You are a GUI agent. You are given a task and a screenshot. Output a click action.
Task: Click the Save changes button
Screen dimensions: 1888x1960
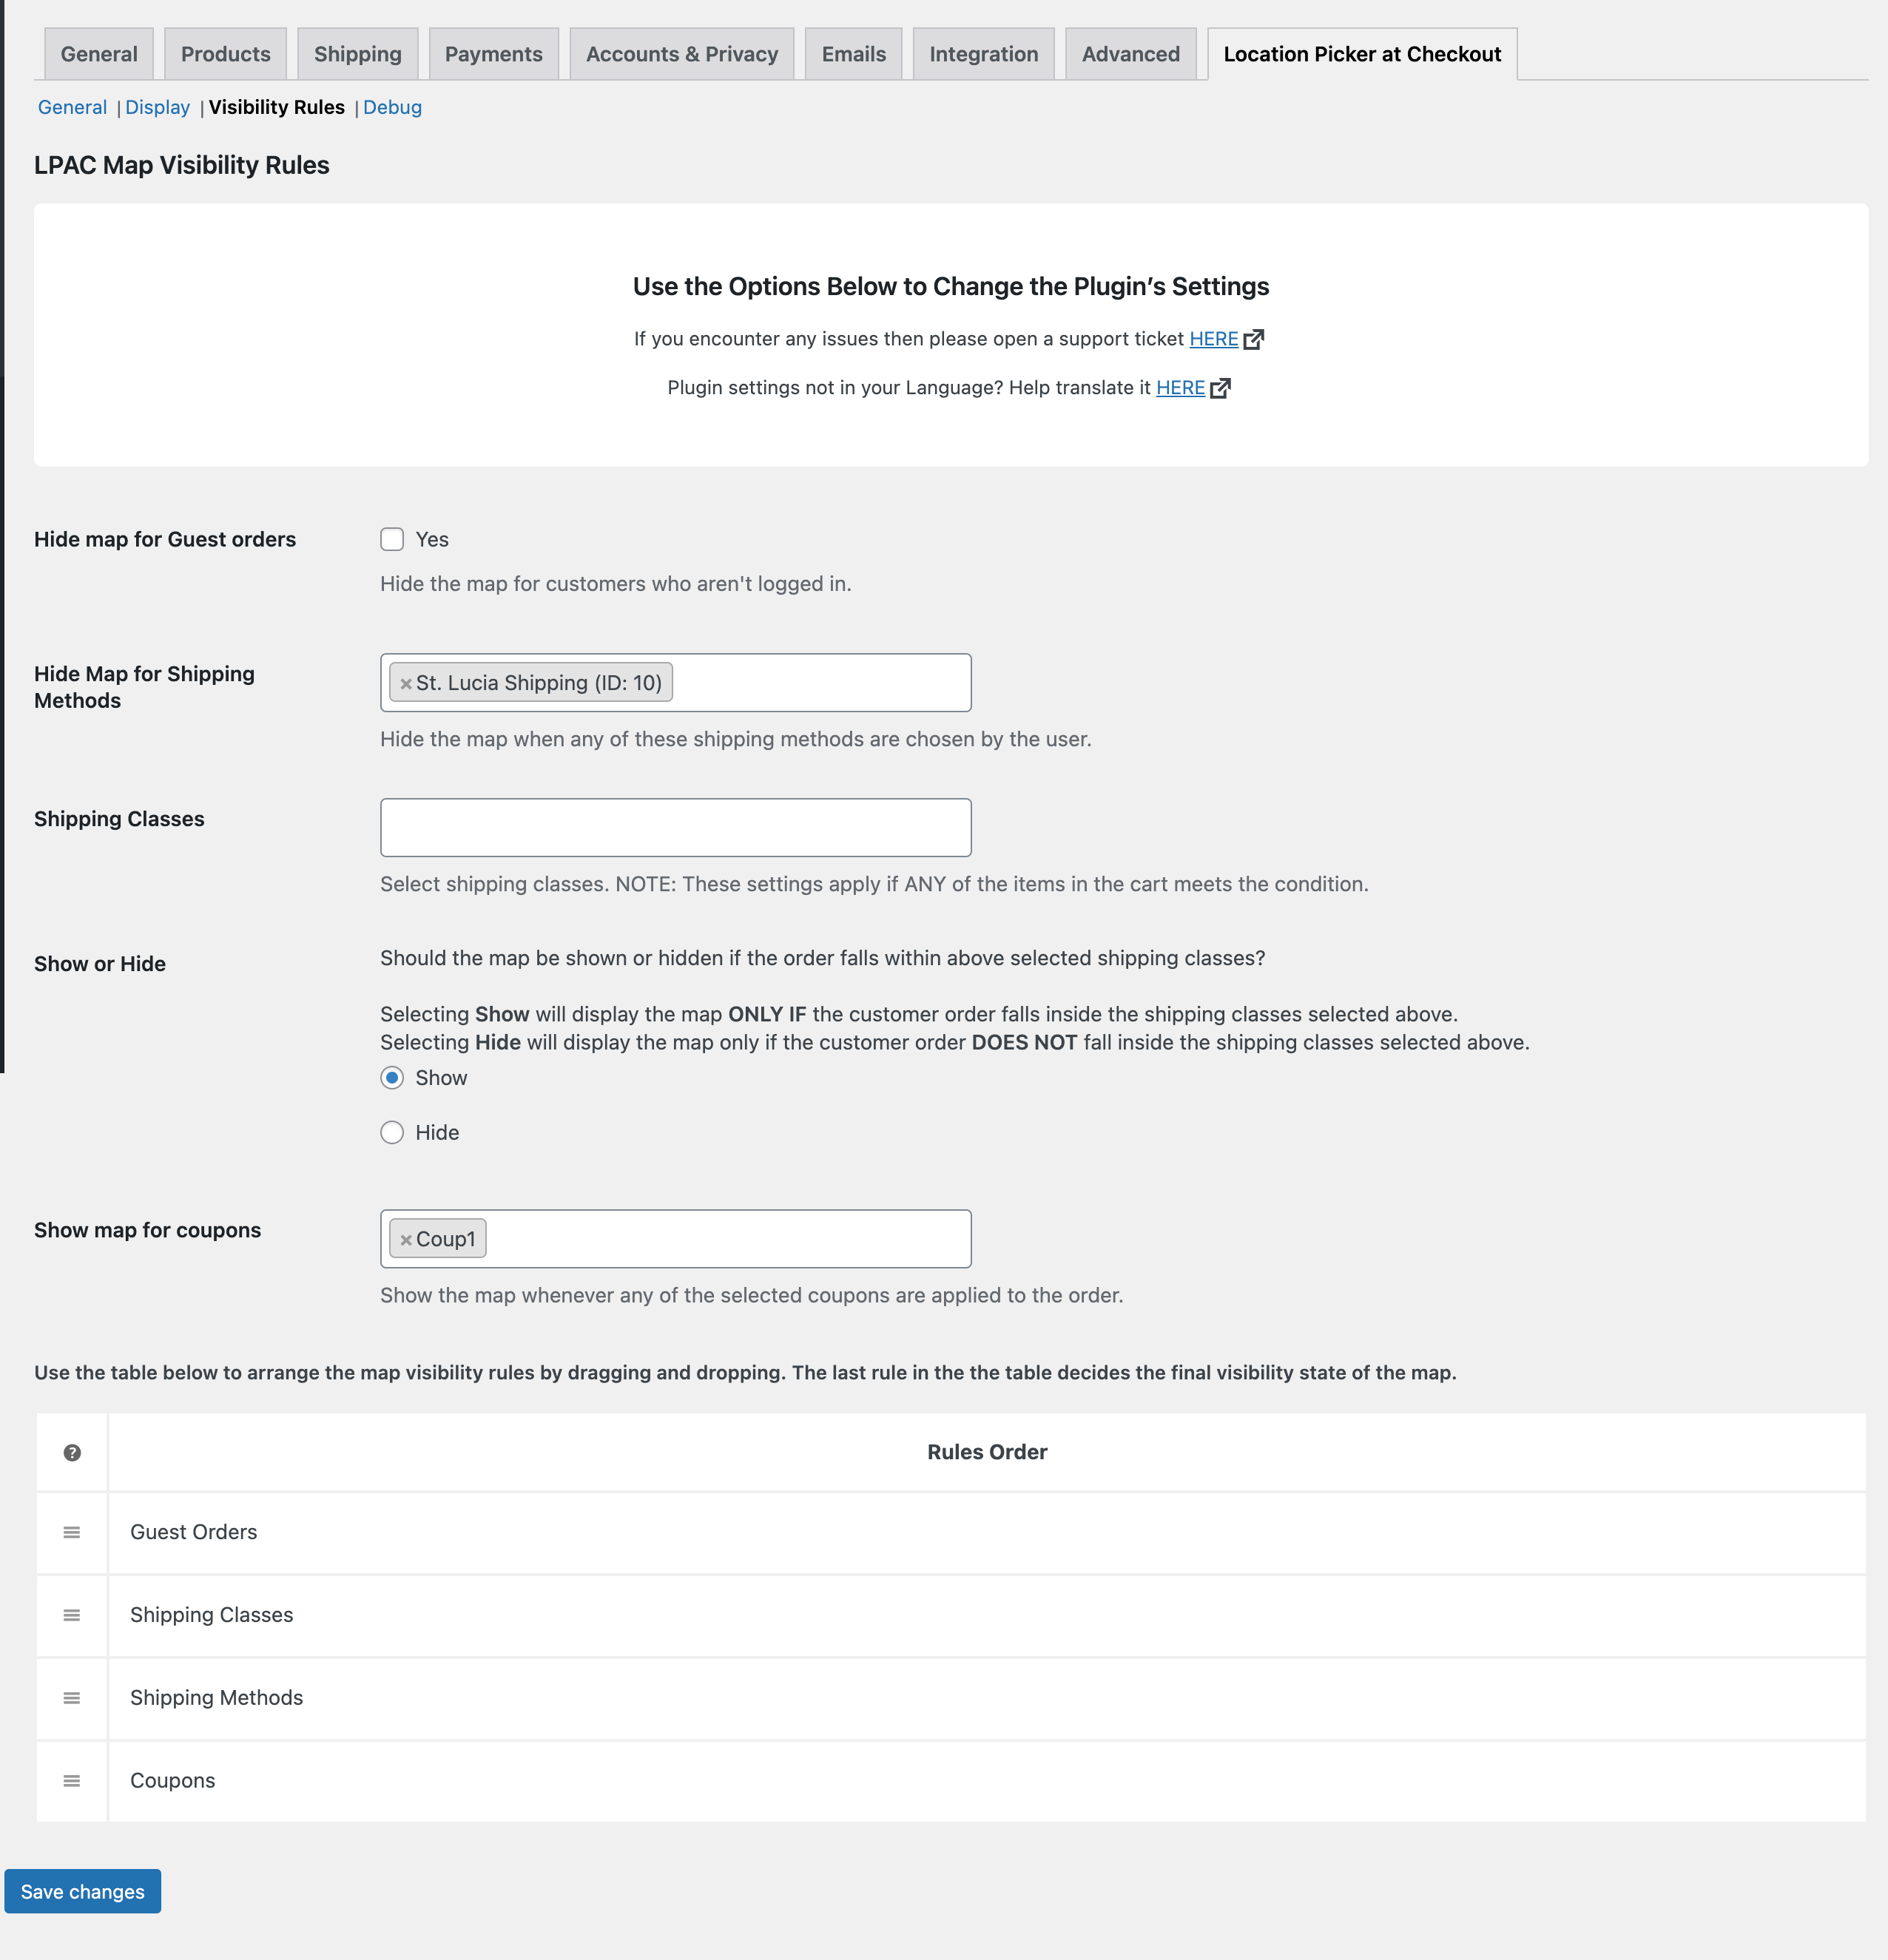[82, 1890]
